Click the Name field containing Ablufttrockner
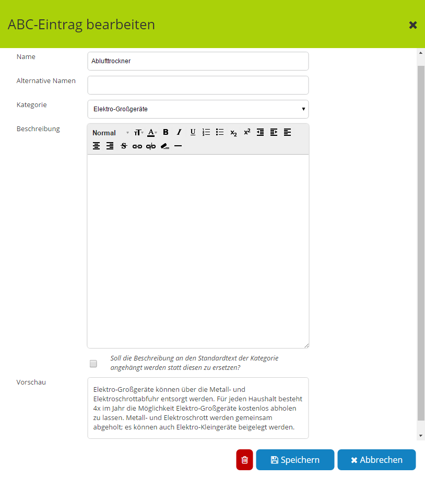The width and height of the screenshot is (425, 477). click(x=198, y=61)
